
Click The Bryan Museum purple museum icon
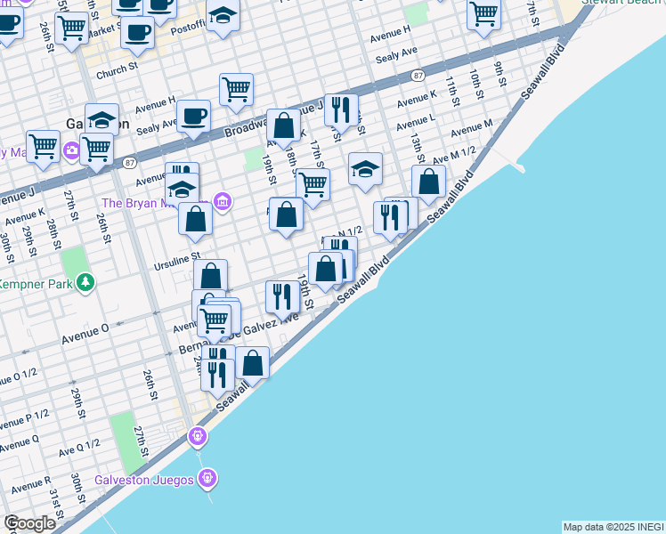(223, 201)
